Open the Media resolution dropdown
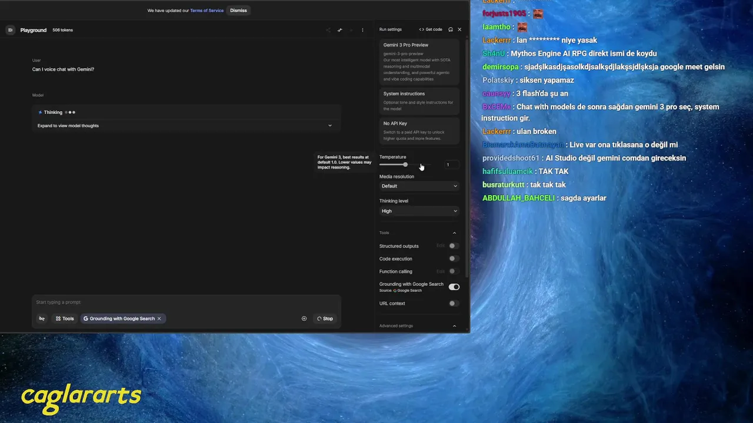The image size is (753, 423). click(419, 186)
